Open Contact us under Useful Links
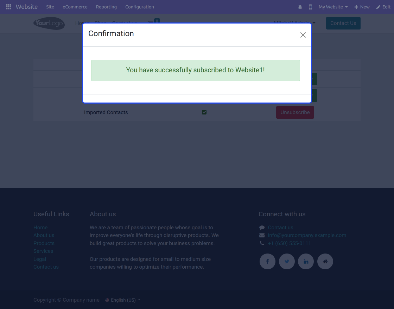Image resolution: width=394 pixels, height=309 pixels. pyautogui.click(x=46, y=267)
